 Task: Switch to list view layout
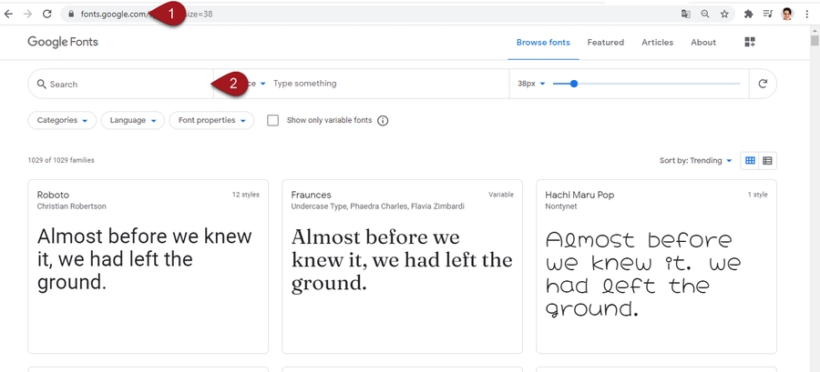pyautogui.click(x=767, y=161)
